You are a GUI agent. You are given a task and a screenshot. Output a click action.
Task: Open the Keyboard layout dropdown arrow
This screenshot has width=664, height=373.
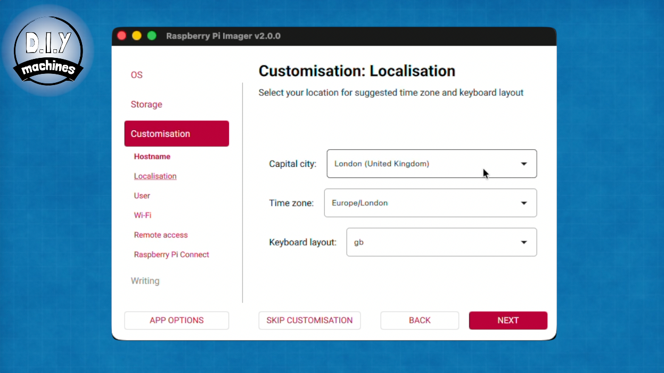pos(524,242)
